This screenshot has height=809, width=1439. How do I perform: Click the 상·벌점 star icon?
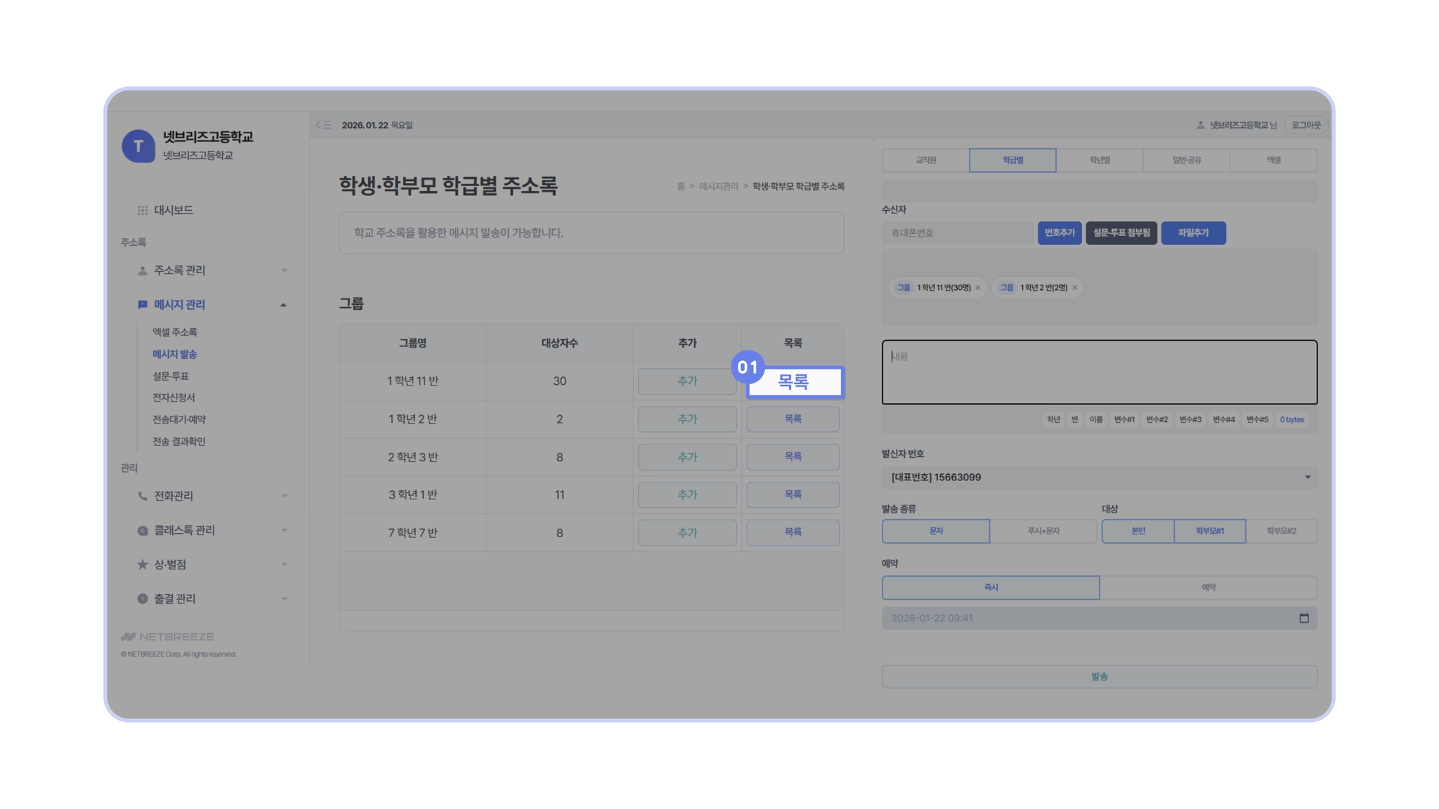pyautogui.click(x=143, y=565)
